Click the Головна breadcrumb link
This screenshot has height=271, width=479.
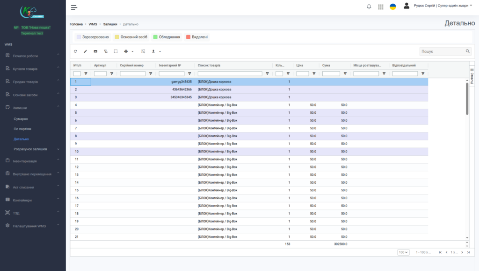[x=76, y=24]
